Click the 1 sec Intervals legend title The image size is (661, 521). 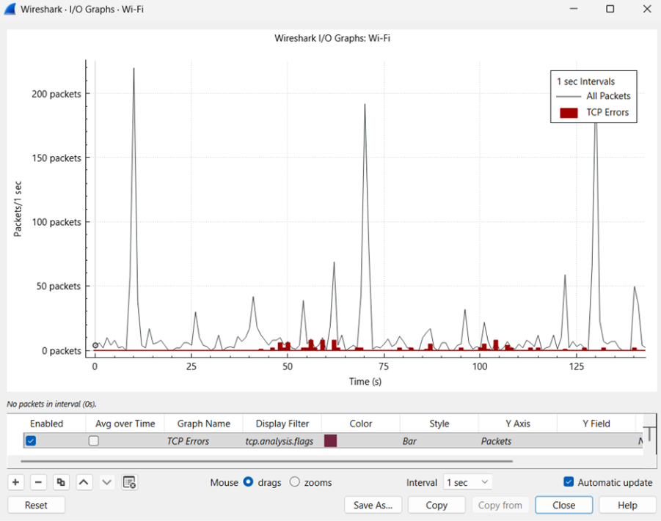click(586, 81)
